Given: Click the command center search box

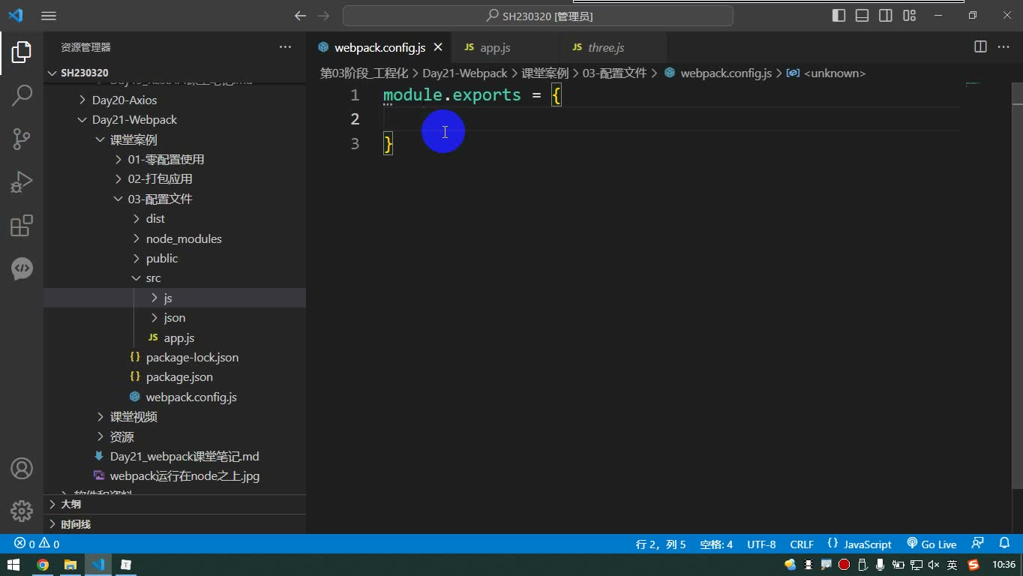Looking at the screenshot, I should pos(538,16).
